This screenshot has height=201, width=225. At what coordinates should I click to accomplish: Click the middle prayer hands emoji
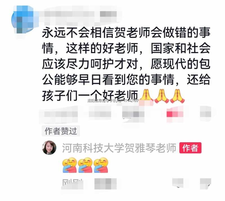click(162, 96)
